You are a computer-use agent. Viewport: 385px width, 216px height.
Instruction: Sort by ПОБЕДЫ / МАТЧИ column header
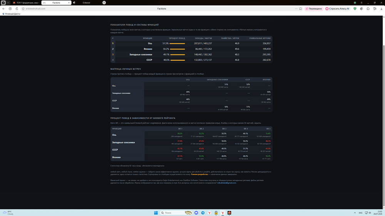203,38
